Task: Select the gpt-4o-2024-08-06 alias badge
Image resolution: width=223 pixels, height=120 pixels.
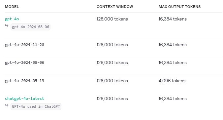Action: pos(30,27)
